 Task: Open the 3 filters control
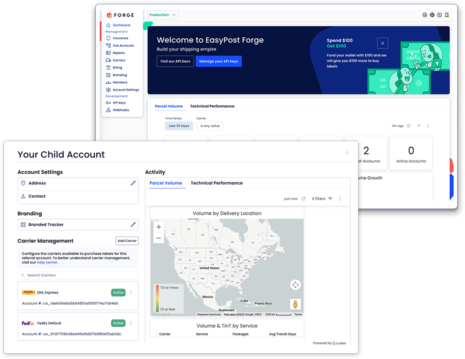click(x=322, y=199)
